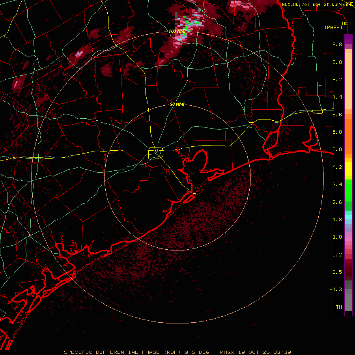Screen dimensions: 355x355
Task: Click the 50 NMI range ring label
Action: coord(177,104)
